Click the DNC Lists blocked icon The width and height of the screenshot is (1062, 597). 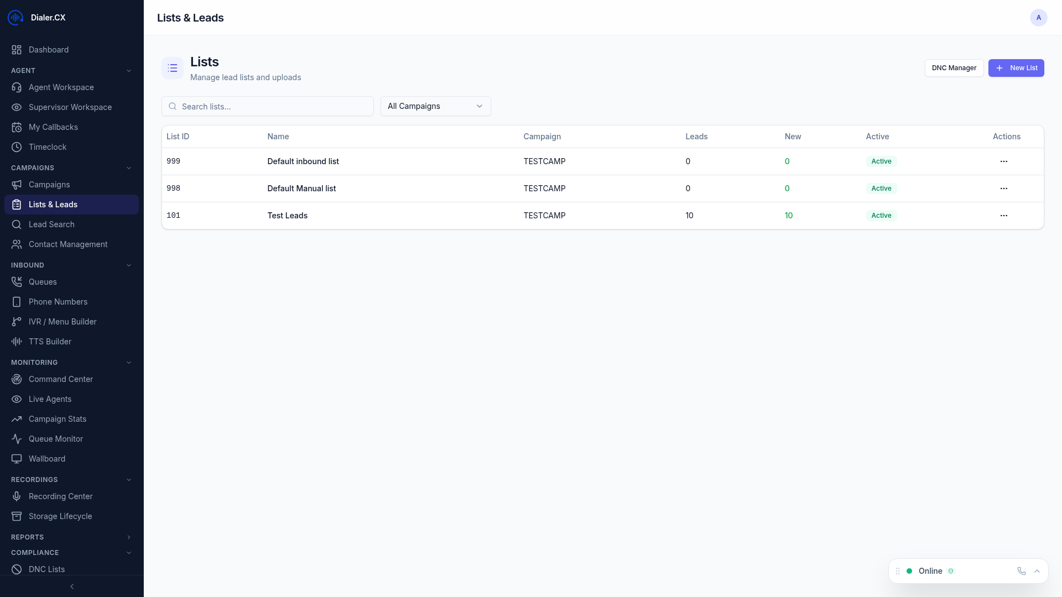point(17,569)
